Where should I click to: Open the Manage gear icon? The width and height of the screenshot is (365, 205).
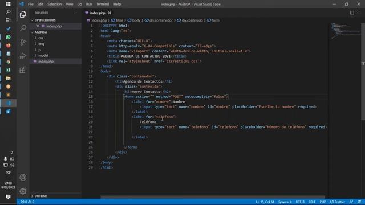pos(23,191)
